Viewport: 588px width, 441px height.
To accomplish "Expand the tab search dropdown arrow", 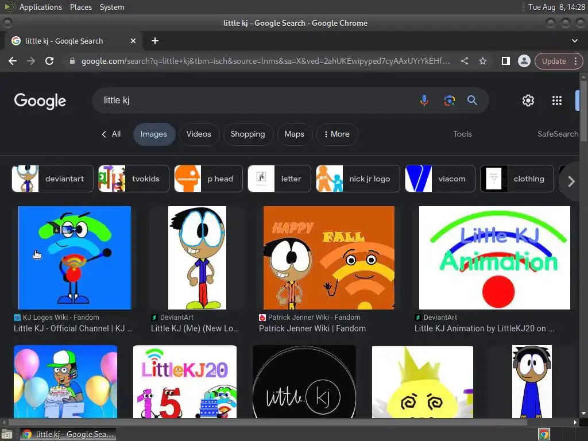I will (574, 41).
